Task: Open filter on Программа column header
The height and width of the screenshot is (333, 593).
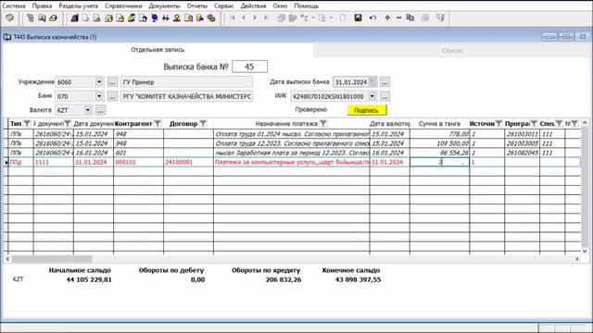Action: tap(534, 123)
